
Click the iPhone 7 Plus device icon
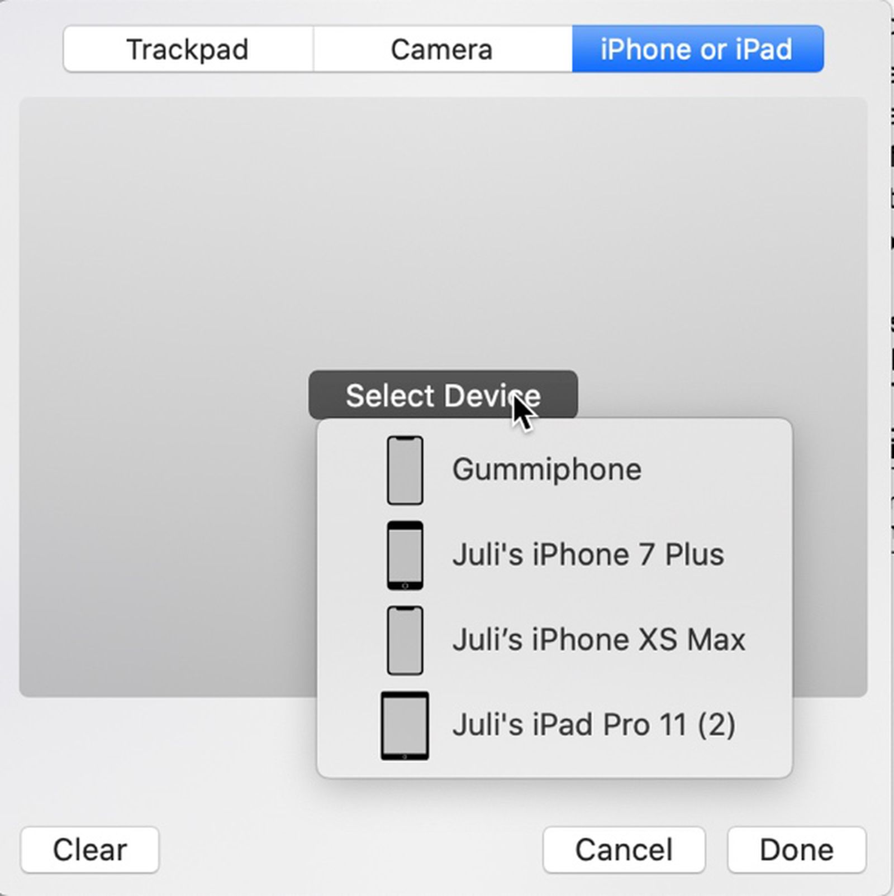click(405, 555)
